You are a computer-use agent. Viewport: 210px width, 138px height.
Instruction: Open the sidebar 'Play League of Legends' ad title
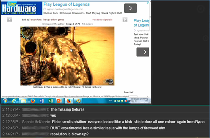coord(141,23)
